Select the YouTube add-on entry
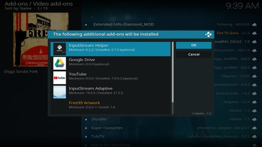The height and width of the screenshot is (147, 262). point(110,78)
